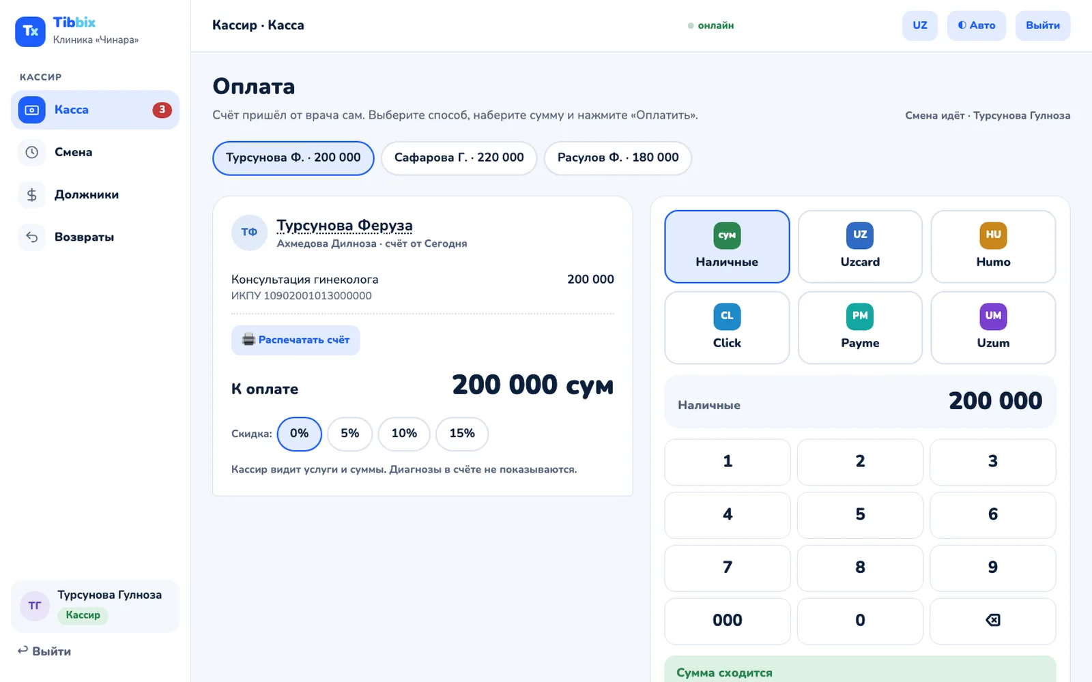Select the Сафарова Г. · 220 000 invoice tab
Viewport: 1092px width, 682px height.
point(459,158)
